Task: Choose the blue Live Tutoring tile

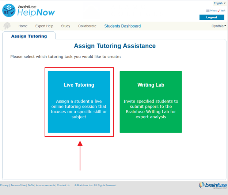Action: (79, 102)
